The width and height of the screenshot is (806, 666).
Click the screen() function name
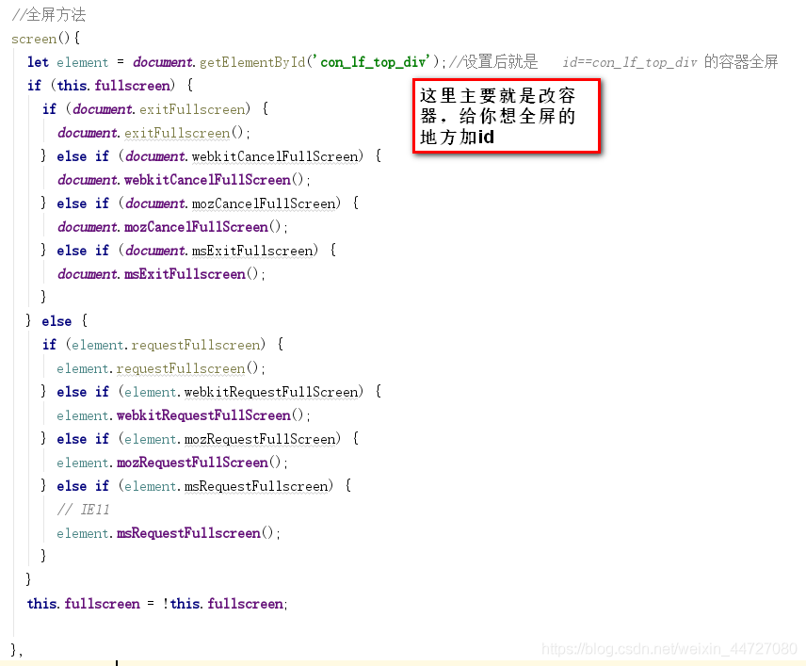(33, 39)
